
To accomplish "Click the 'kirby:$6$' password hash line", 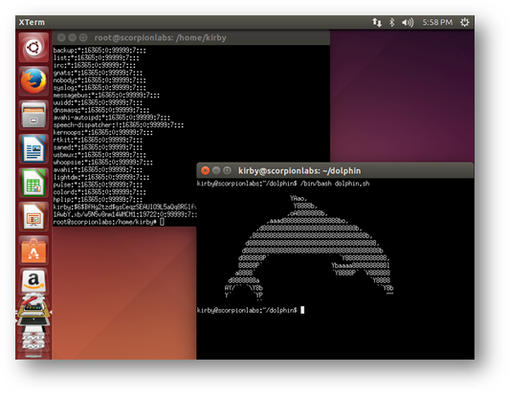I will [x=124, y=207].
